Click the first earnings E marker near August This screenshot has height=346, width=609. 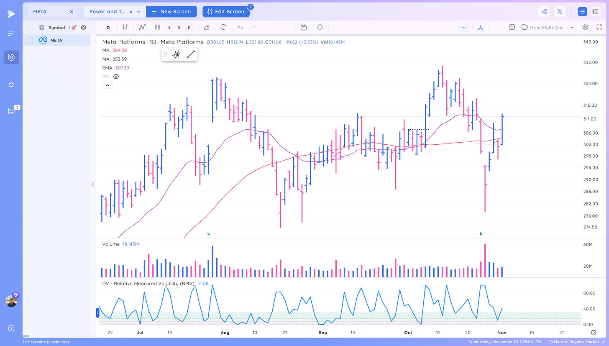coord(208,233)
